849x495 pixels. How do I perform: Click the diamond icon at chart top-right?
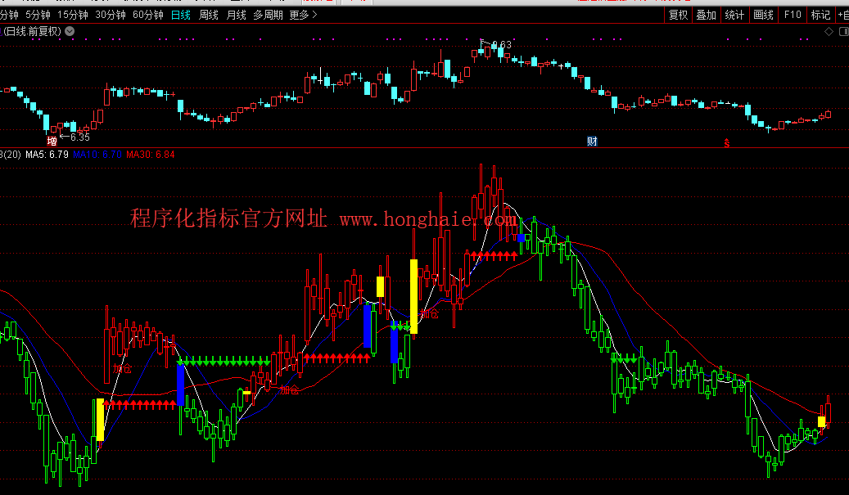829,31
